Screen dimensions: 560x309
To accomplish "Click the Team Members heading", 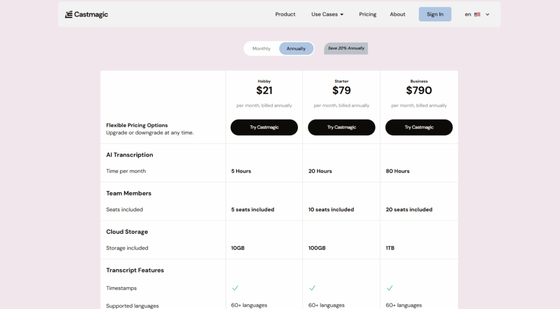I will pos(129,193).
